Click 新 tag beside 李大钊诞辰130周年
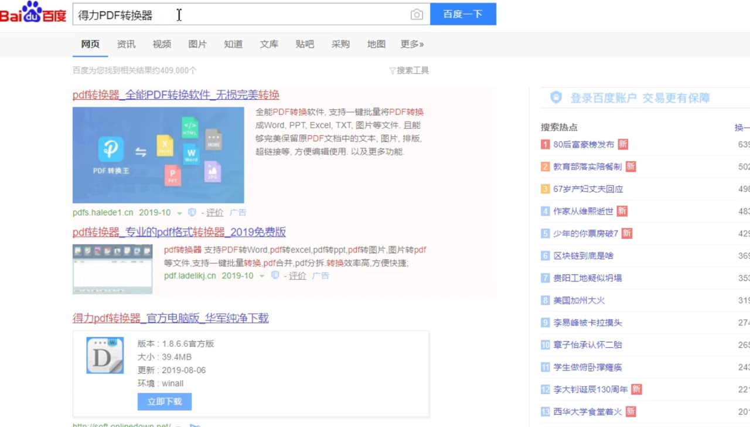Image resolution: width=750 pixels, height=427 pixels. 636,389
